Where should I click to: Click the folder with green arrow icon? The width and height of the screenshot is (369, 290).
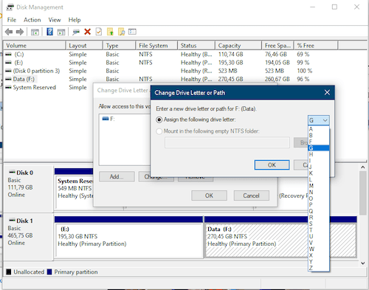point(110,32)
